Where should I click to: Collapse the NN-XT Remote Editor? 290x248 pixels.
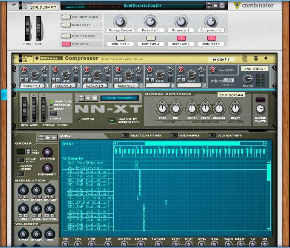click(x=15, y=135)
